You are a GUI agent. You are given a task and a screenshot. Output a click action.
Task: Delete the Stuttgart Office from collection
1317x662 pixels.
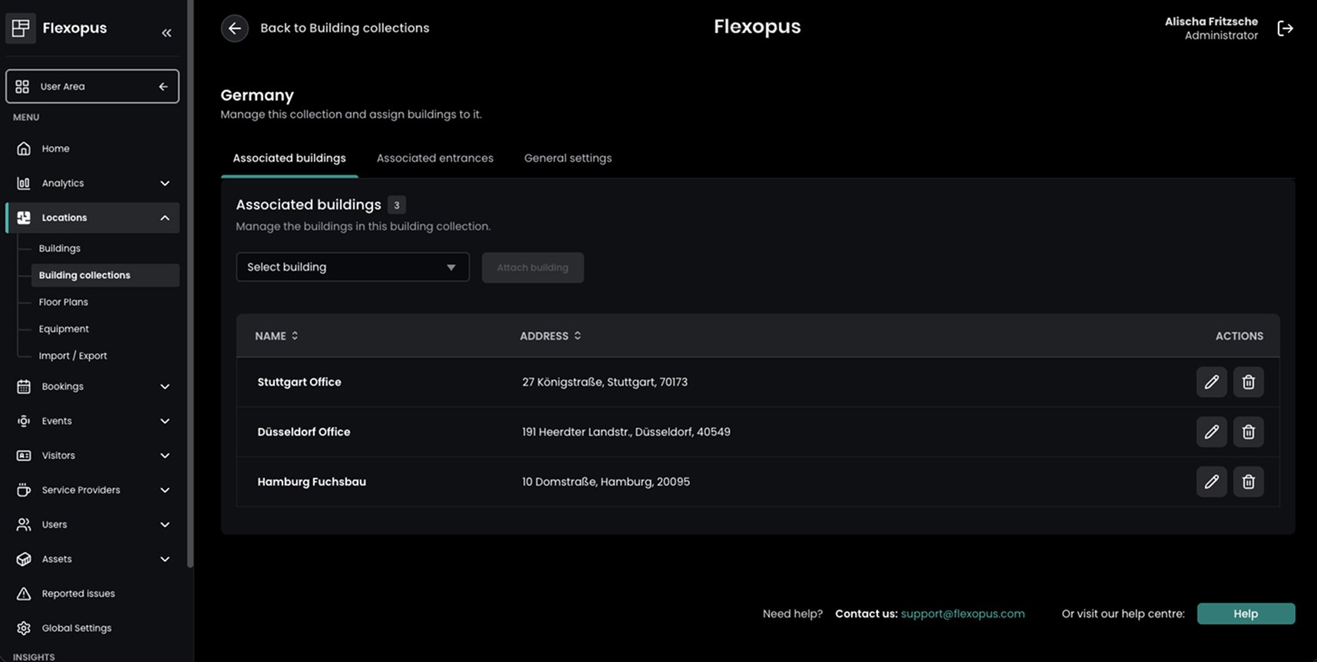click(1248, 382)
